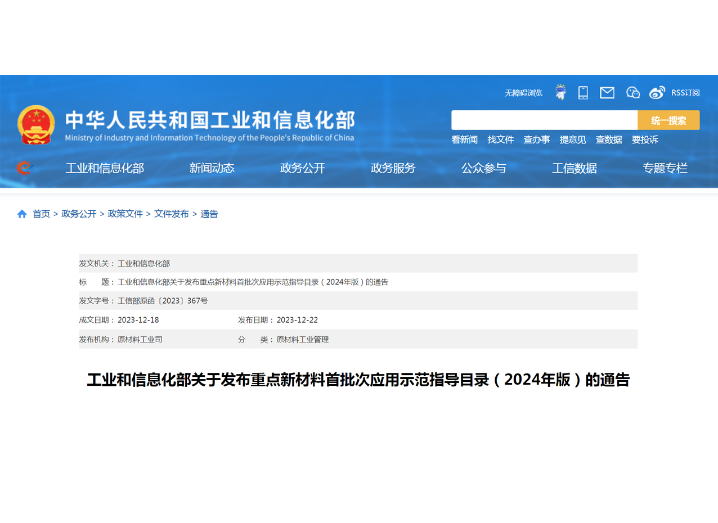The height and width of the screenshot is (523, 718).
Task: Click 政务公开 in the breadcrumb trail
Action: (79, 214)
